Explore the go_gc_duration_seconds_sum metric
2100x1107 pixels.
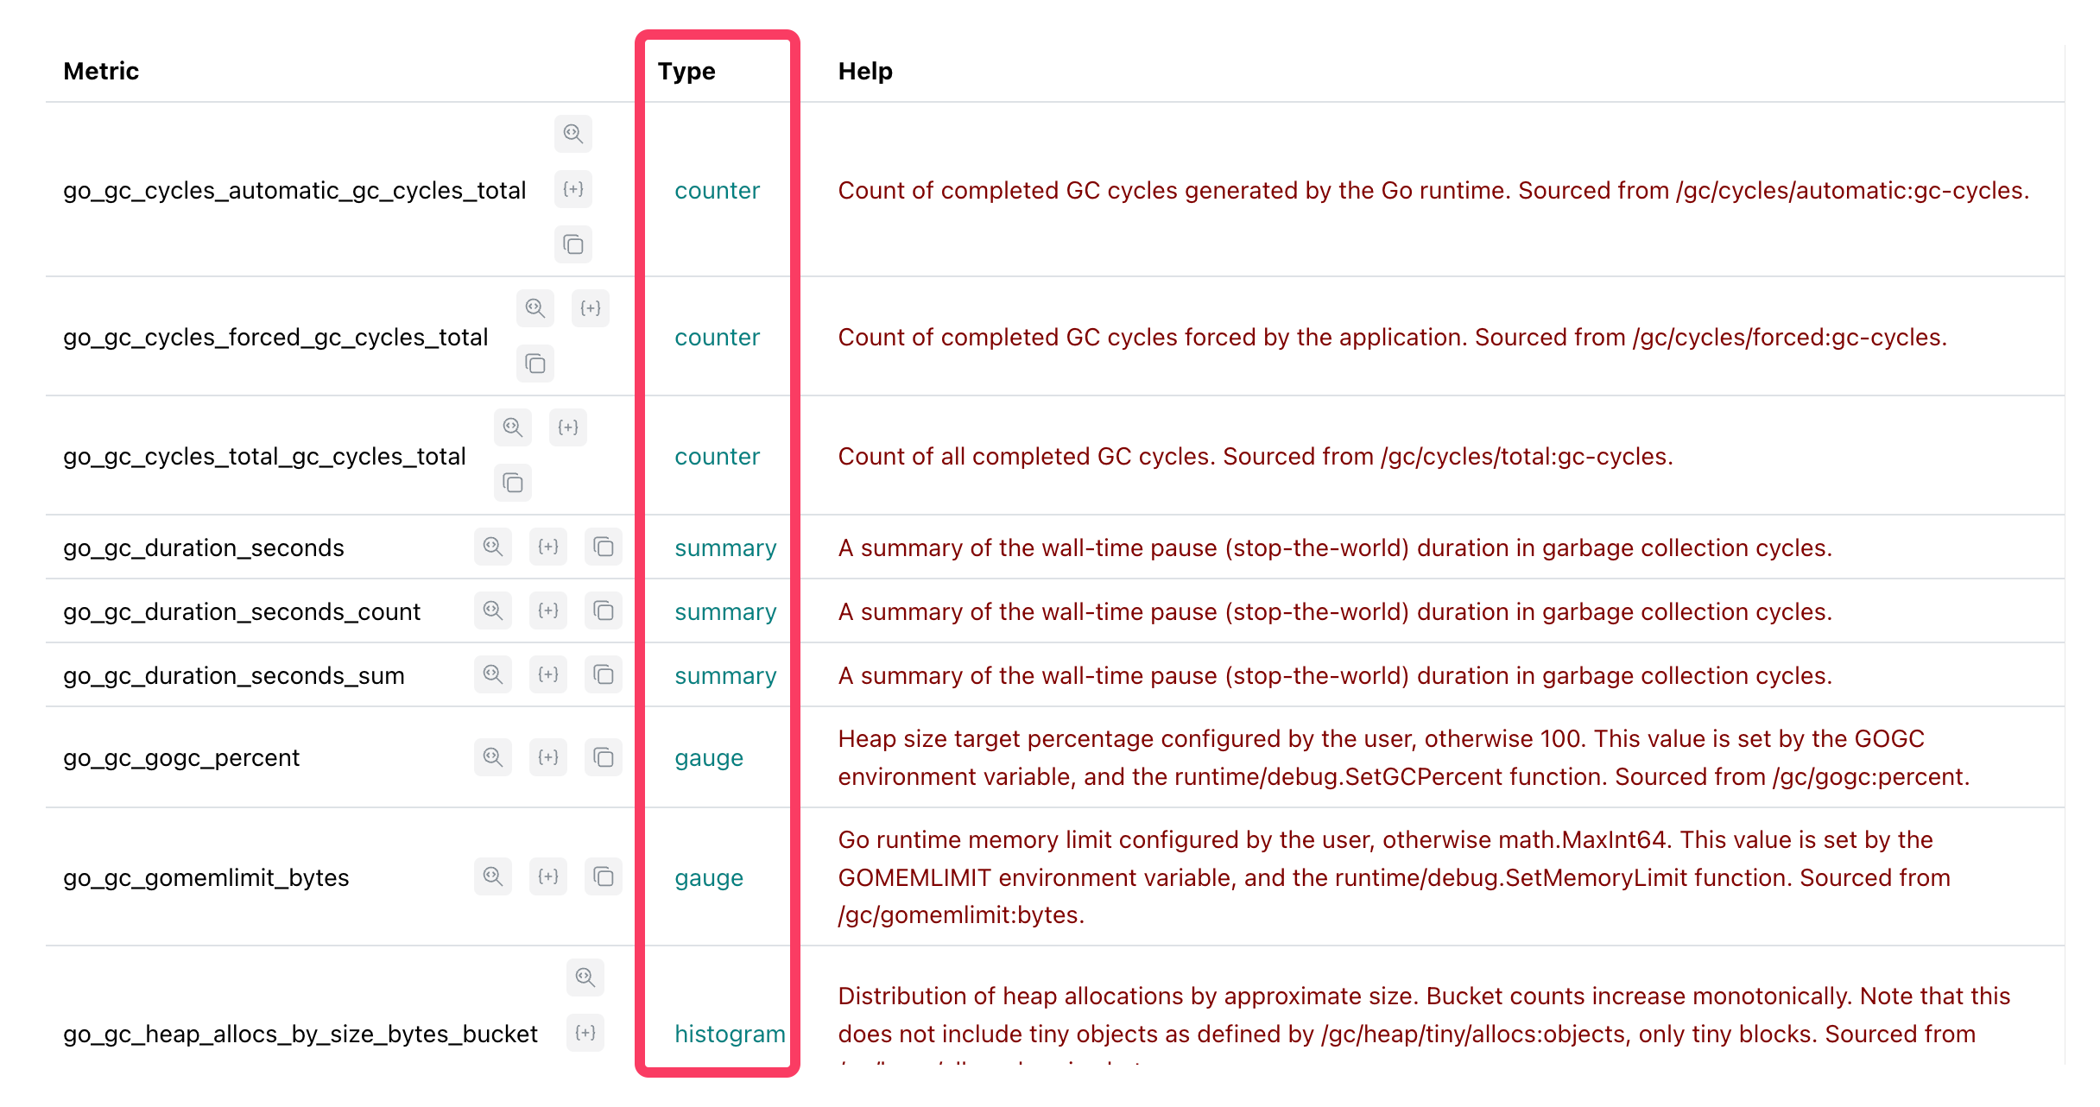coord(493,674)
